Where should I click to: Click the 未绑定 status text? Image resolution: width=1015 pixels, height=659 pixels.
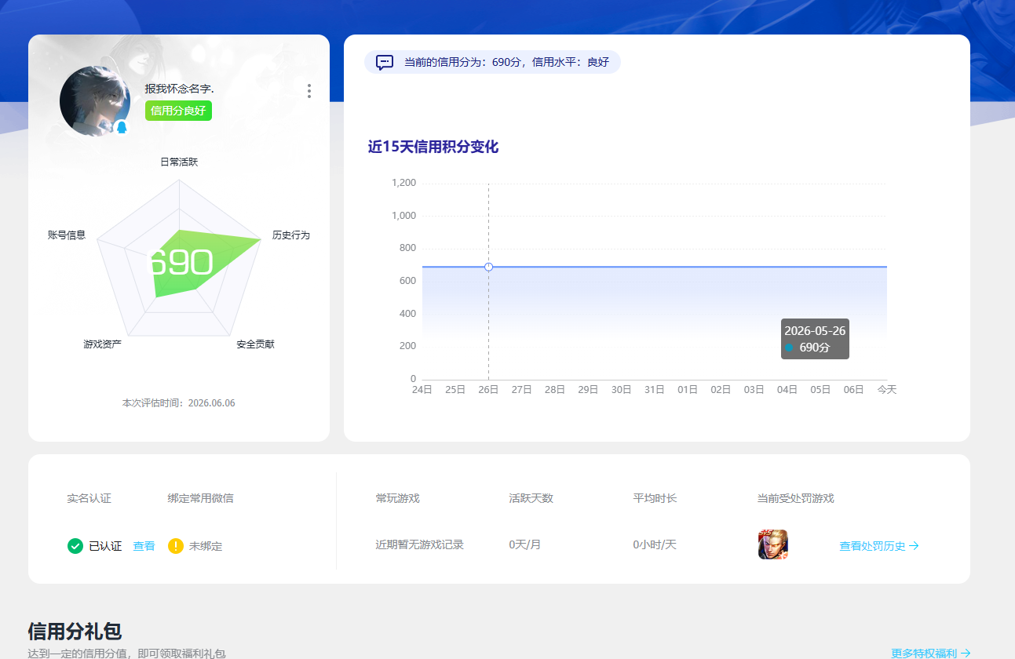(206, 546)
